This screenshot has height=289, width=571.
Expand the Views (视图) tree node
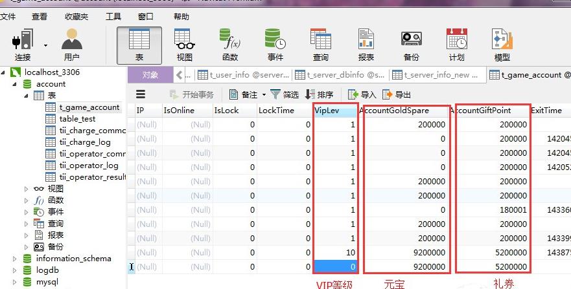tap(26, 189)
